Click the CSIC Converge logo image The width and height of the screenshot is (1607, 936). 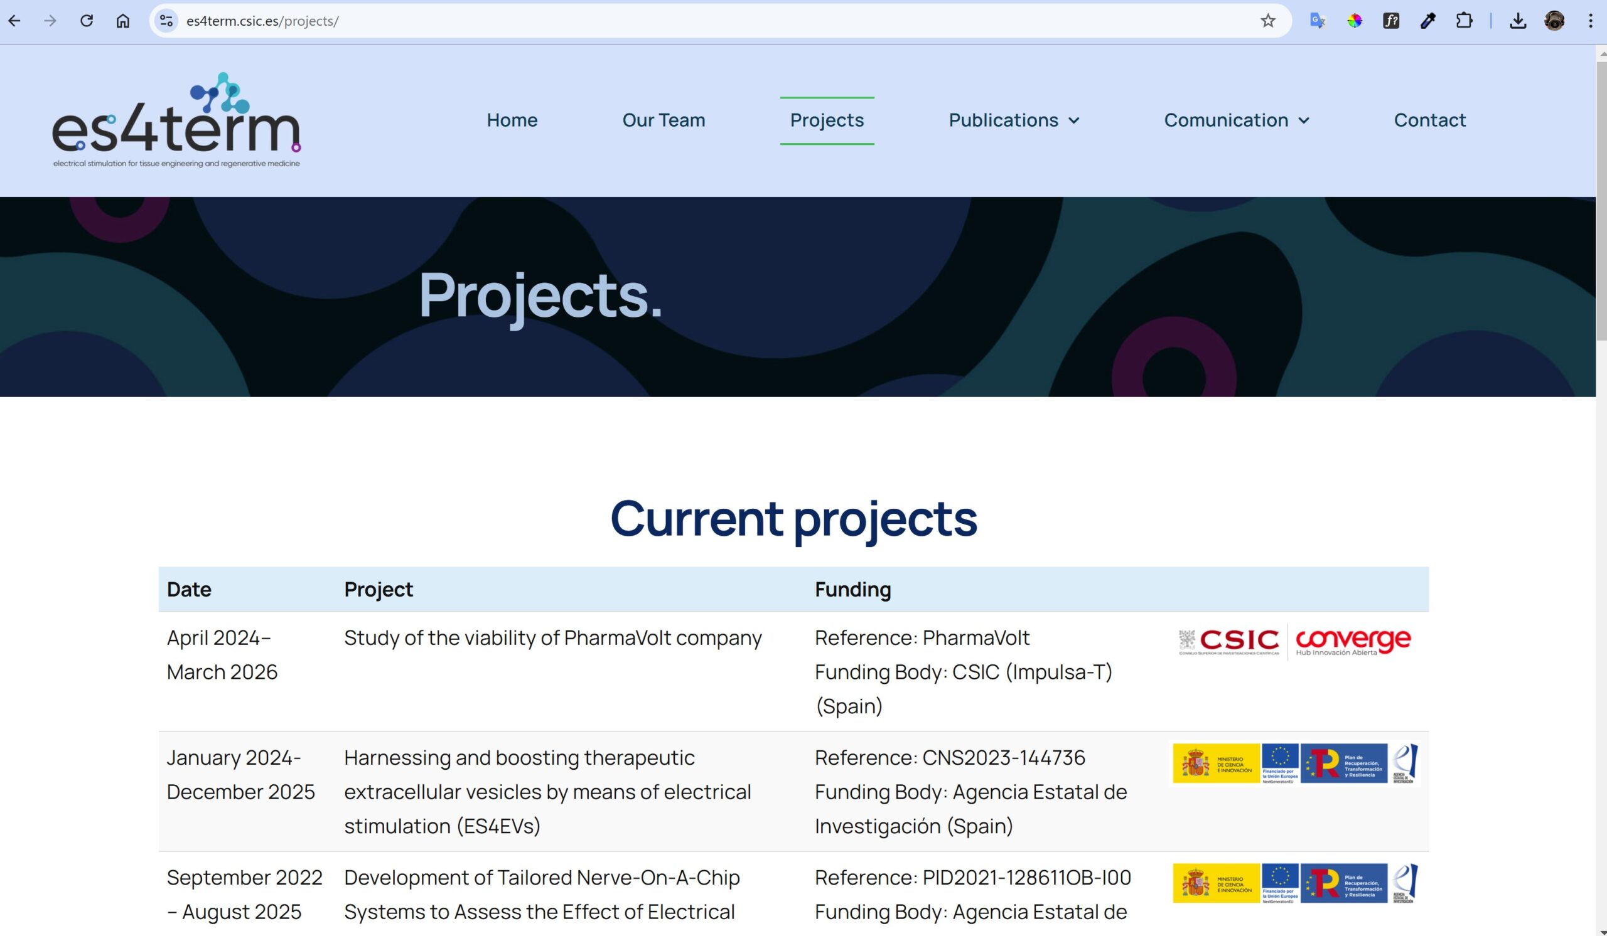click(1295, 642)
